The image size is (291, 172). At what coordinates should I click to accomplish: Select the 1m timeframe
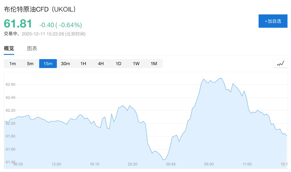(x=13, y=64)
